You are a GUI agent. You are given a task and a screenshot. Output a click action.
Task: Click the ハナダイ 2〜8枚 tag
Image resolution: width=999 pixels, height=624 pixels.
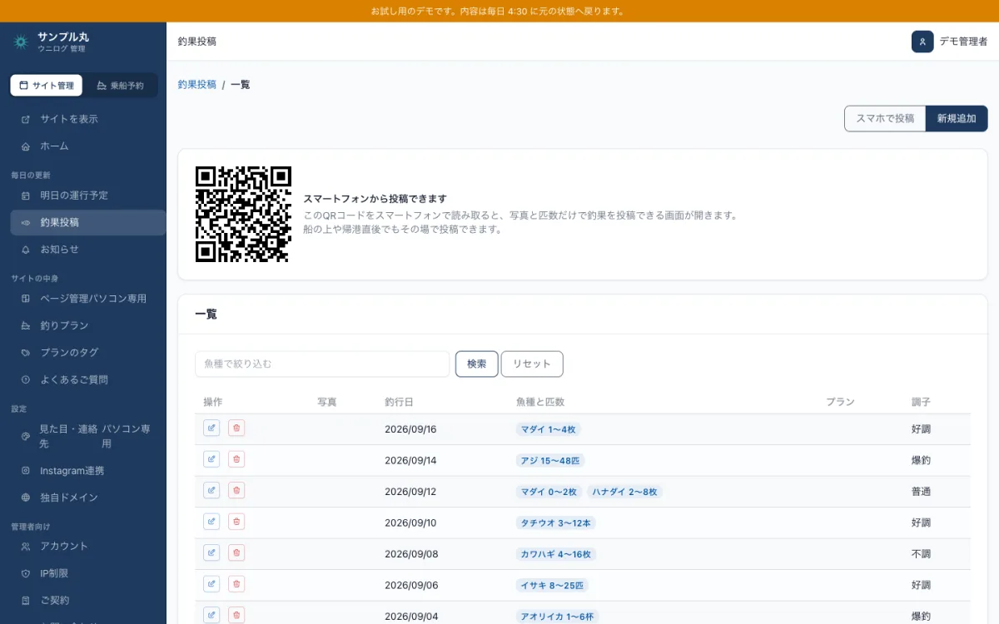click(x=625, y=492)
